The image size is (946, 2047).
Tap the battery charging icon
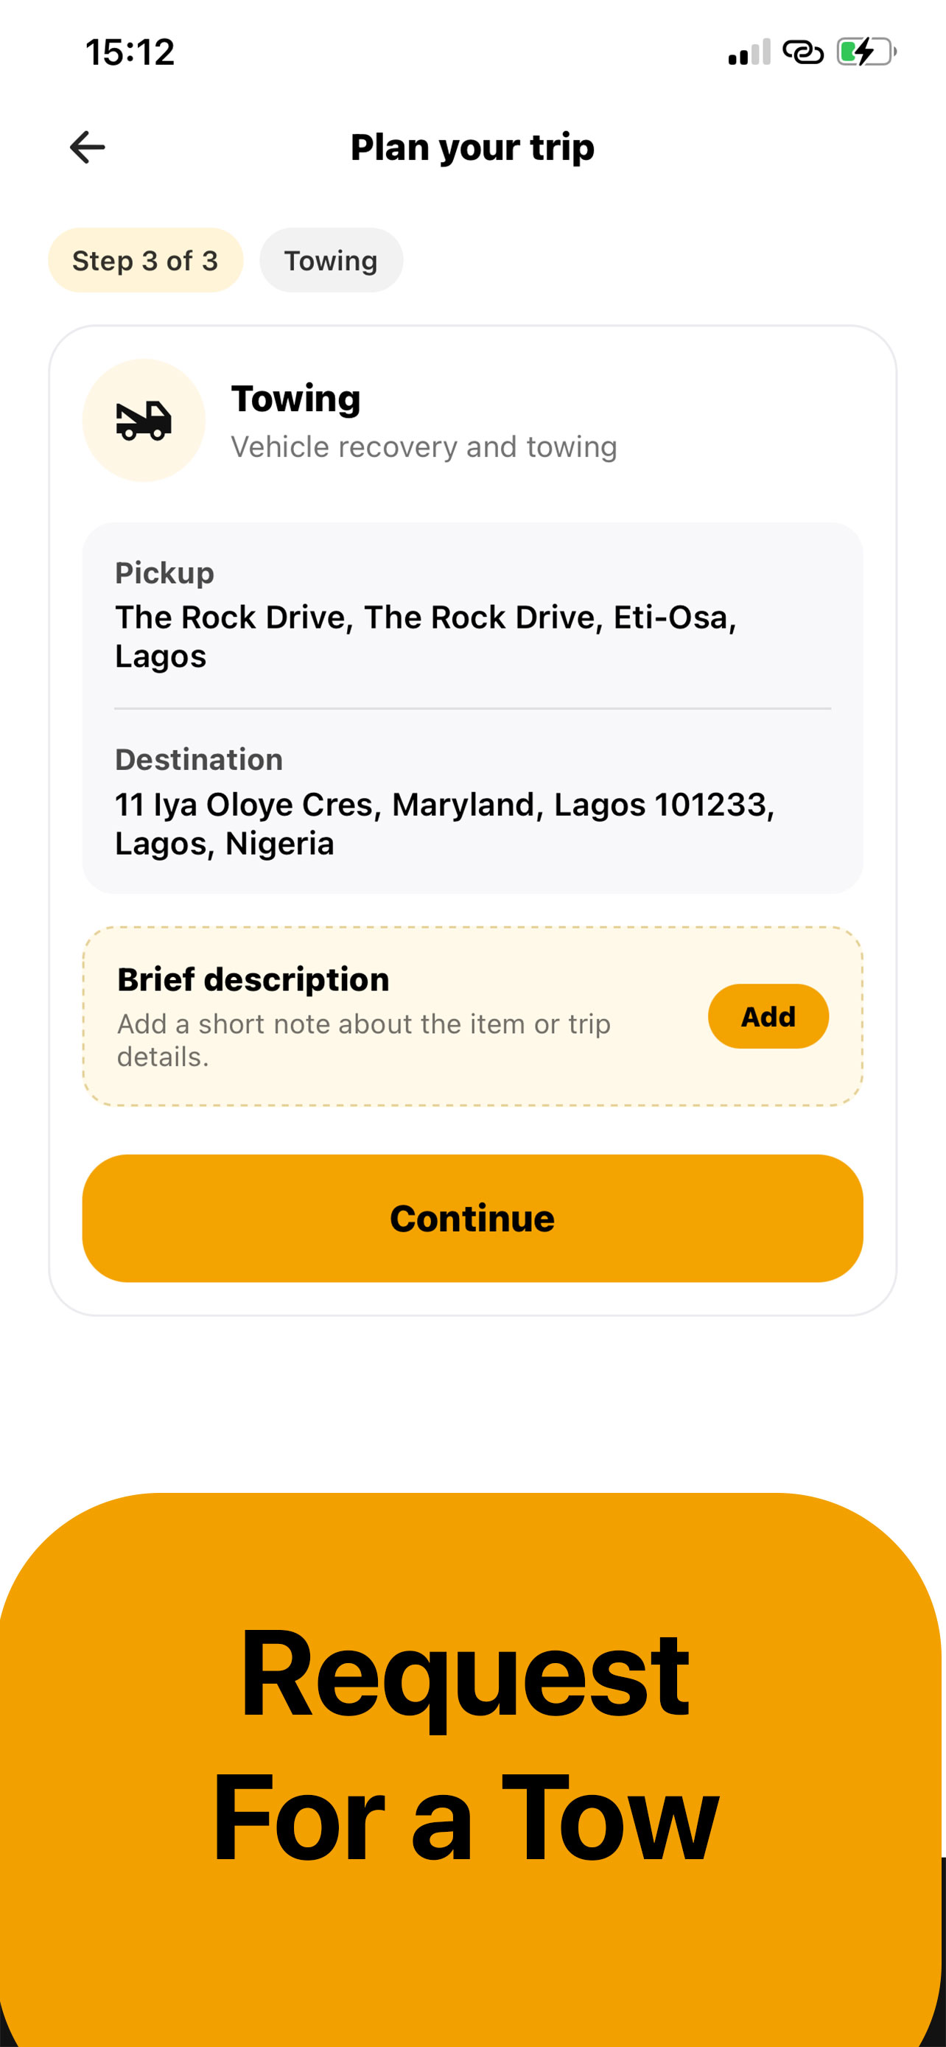click(866, 52)
